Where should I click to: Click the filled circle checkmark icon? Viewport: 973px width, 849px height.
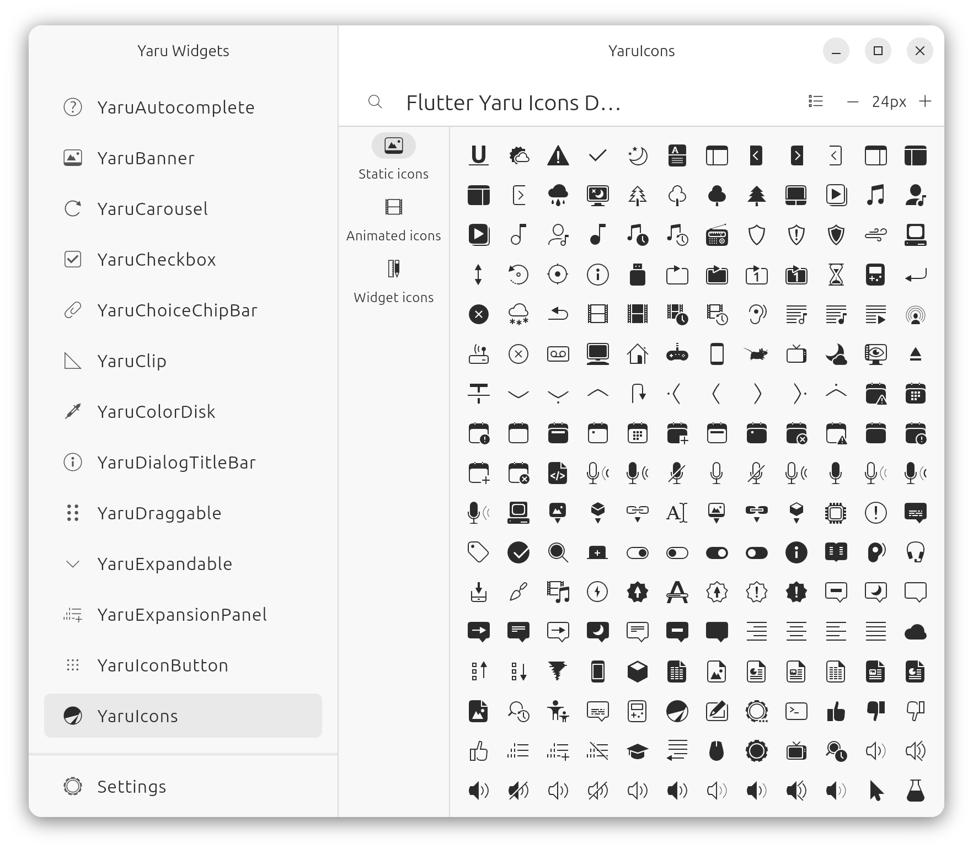518,552
